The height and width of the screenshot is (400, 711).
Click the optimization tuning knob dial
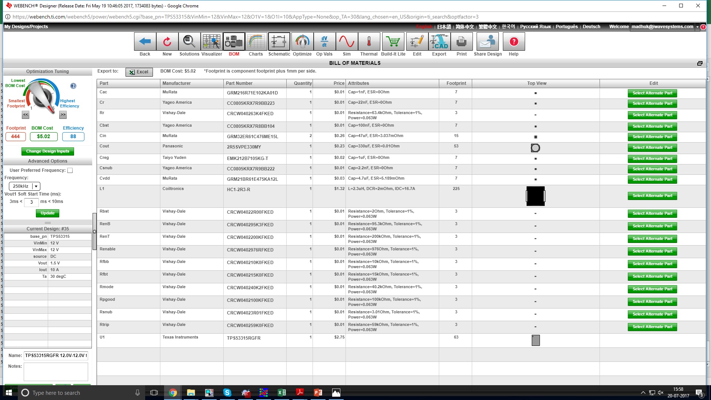[41, 96]
